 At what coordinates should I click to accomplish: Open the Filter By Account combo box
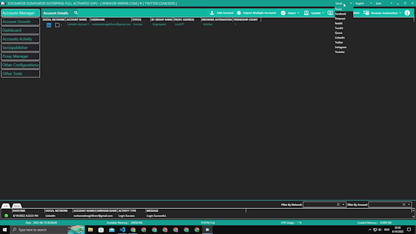(390, 204)
